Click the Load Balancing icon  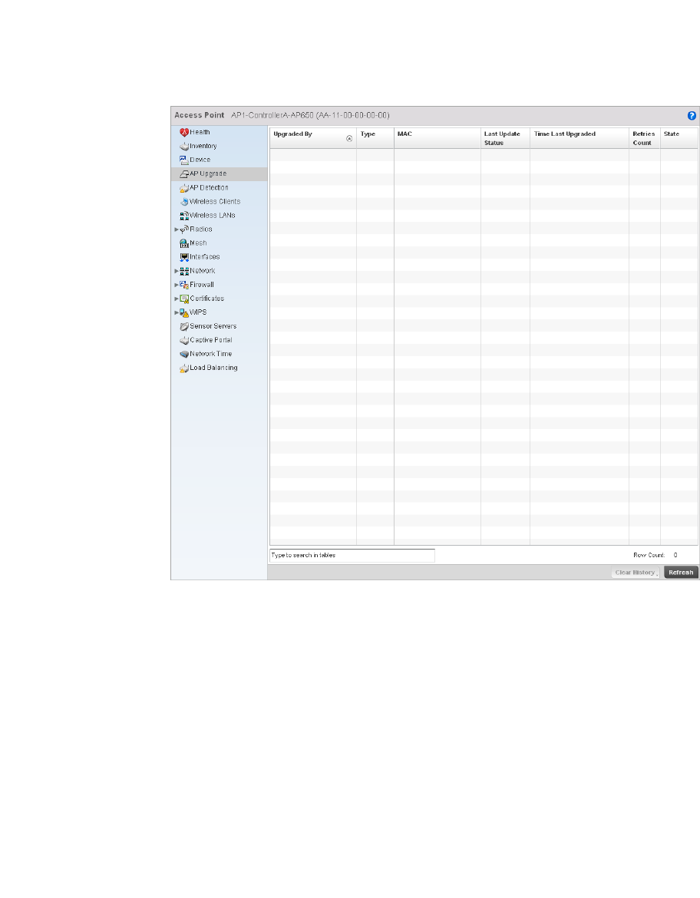click(x=184, y=368)
